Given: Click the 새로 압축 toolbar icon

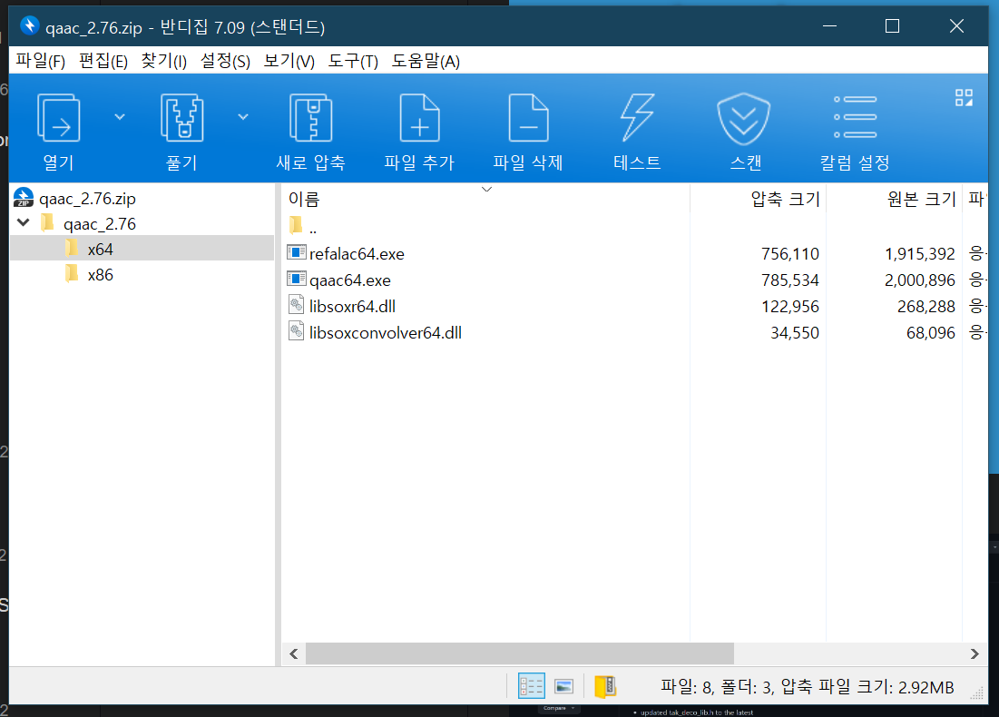Looking at the screenshot, I should coord(311,118).
